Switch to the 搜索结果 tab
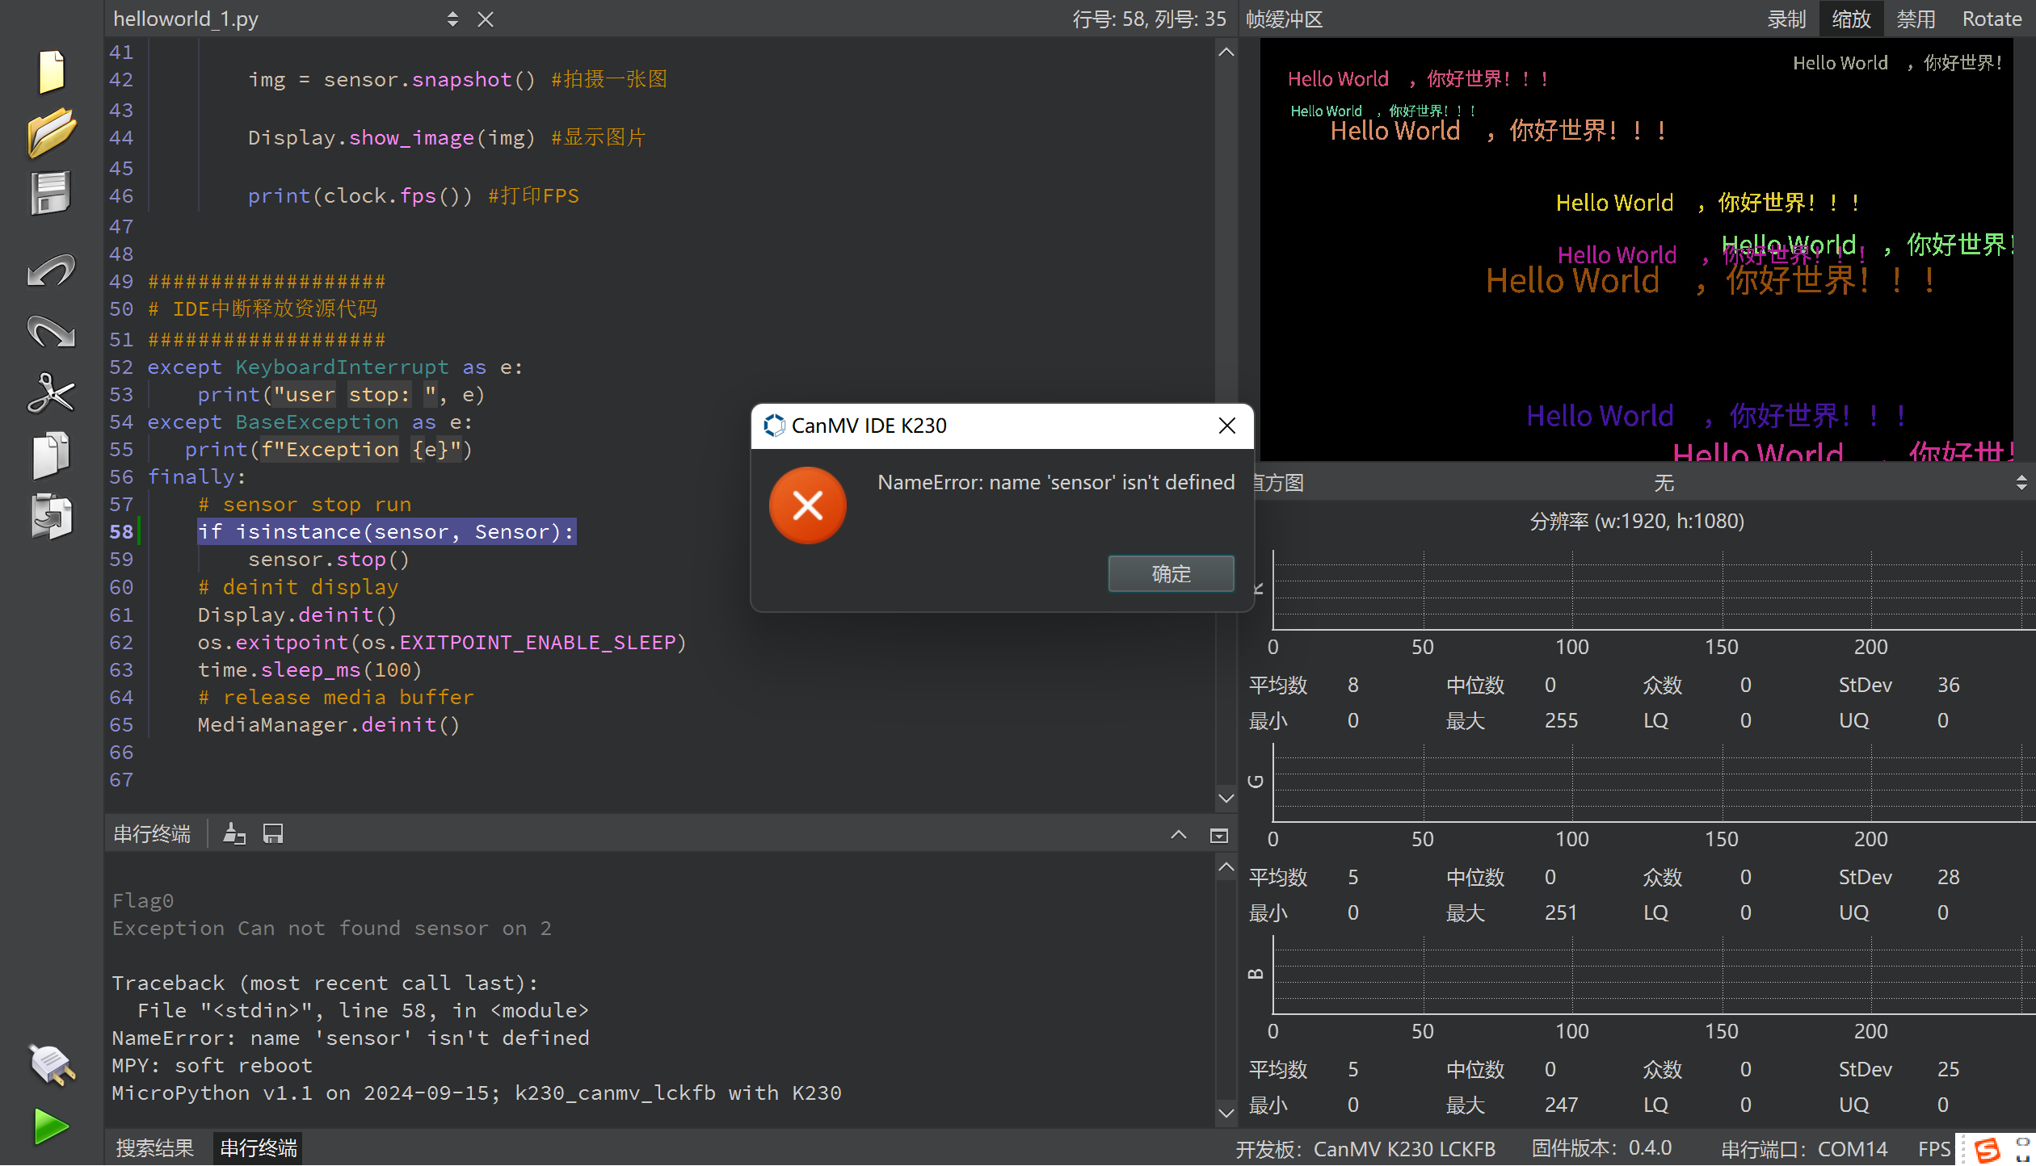The image size is (2036, 1166). pyautogui.click(x=155, y=1147)
